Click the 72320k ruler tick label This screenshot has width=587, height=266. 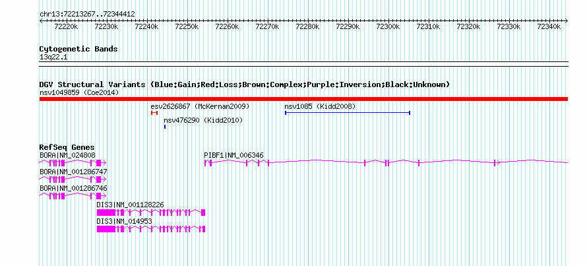[x=469, y=26]
